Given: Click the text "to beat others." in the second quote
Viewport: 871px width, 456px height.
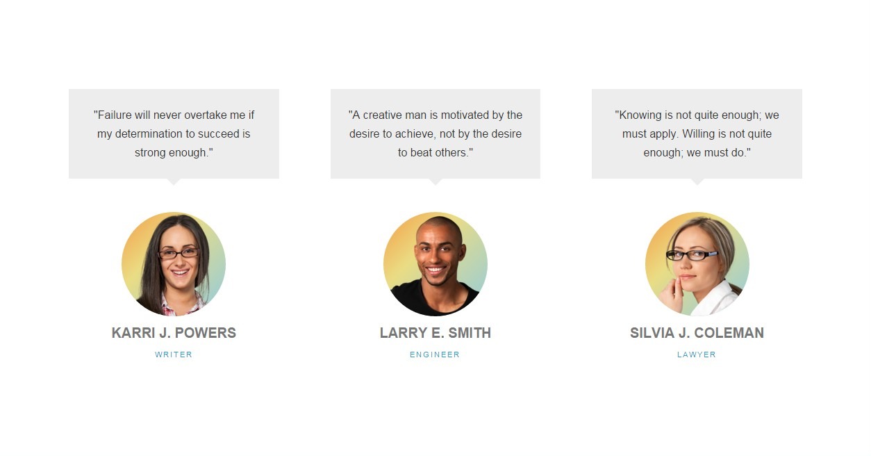Looking at the screenshot, I should tap(435, 152).
